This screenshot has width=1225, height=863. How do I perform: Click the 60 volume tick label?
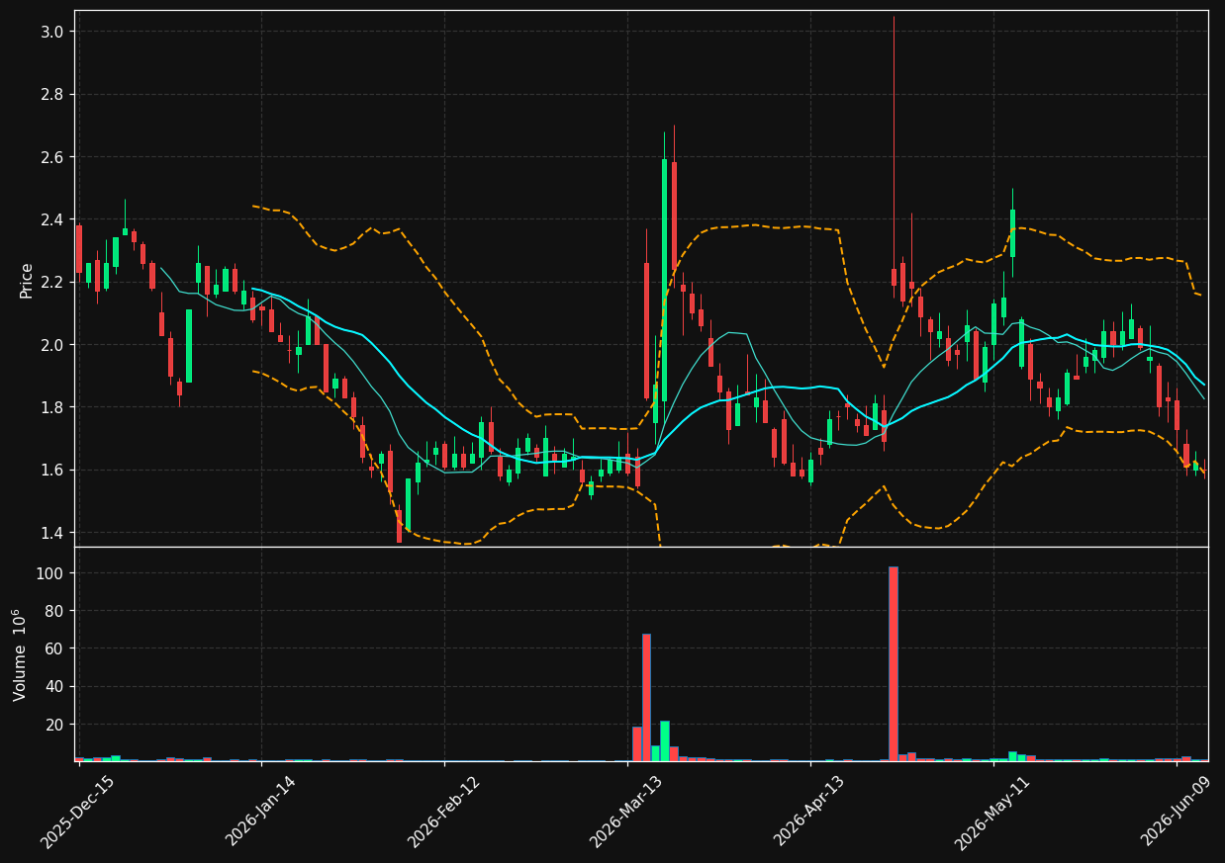pos(53,648)
